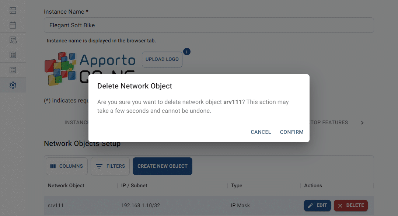Image resolution: width=398 pixels, height=216 pixels.
Task: Click Create New Object
Action: [x=162, y=166]
